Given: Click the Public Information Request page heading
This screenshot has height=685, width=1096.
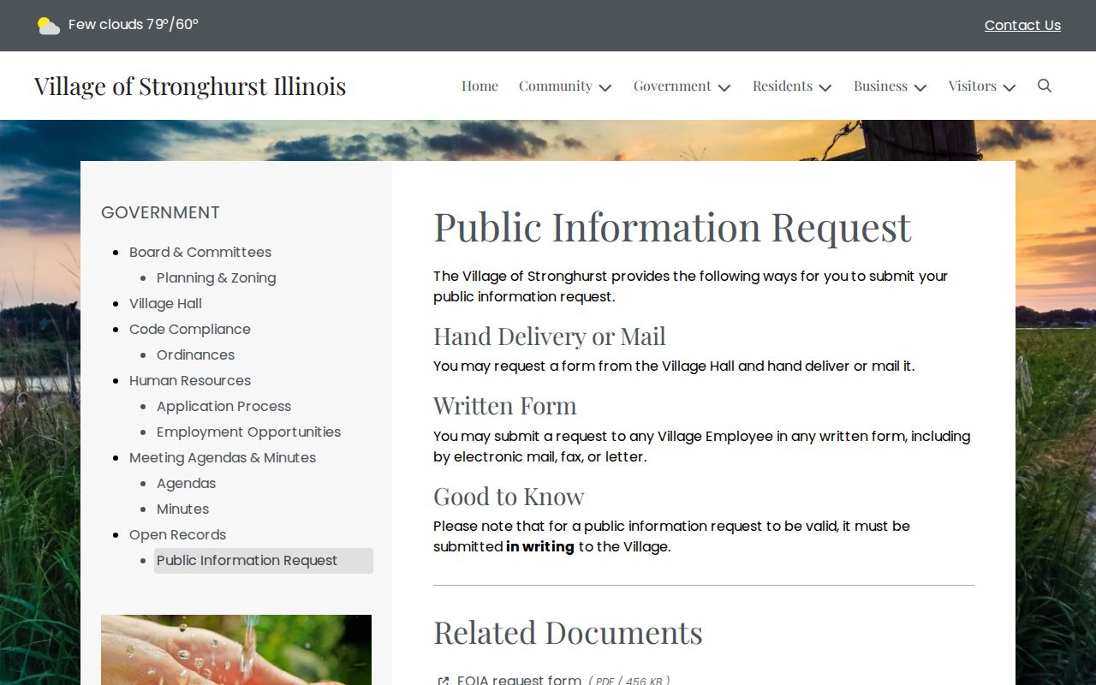Looking at the screenshot, I should pos(672,227).
